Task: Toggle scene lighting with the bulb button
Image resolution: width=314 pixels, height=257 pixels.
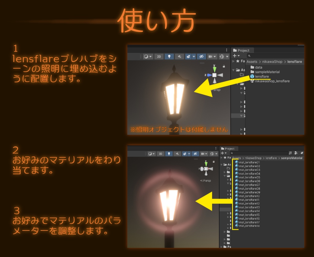Action: (x=170, y=56)
